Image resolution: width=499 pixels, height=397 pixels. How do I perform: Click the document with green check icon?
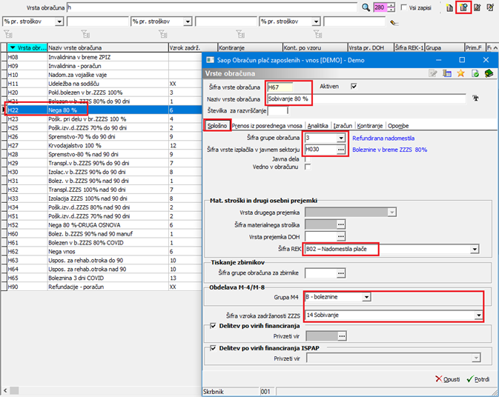click(475, 73)
